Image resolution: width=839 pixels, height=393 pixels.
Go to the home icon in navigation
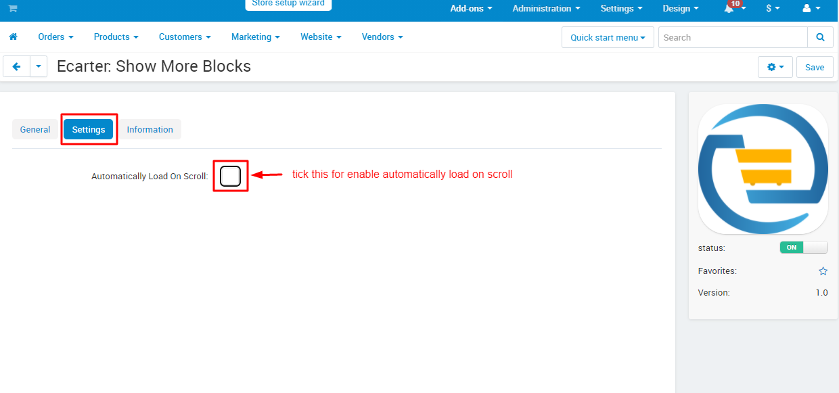13,37
